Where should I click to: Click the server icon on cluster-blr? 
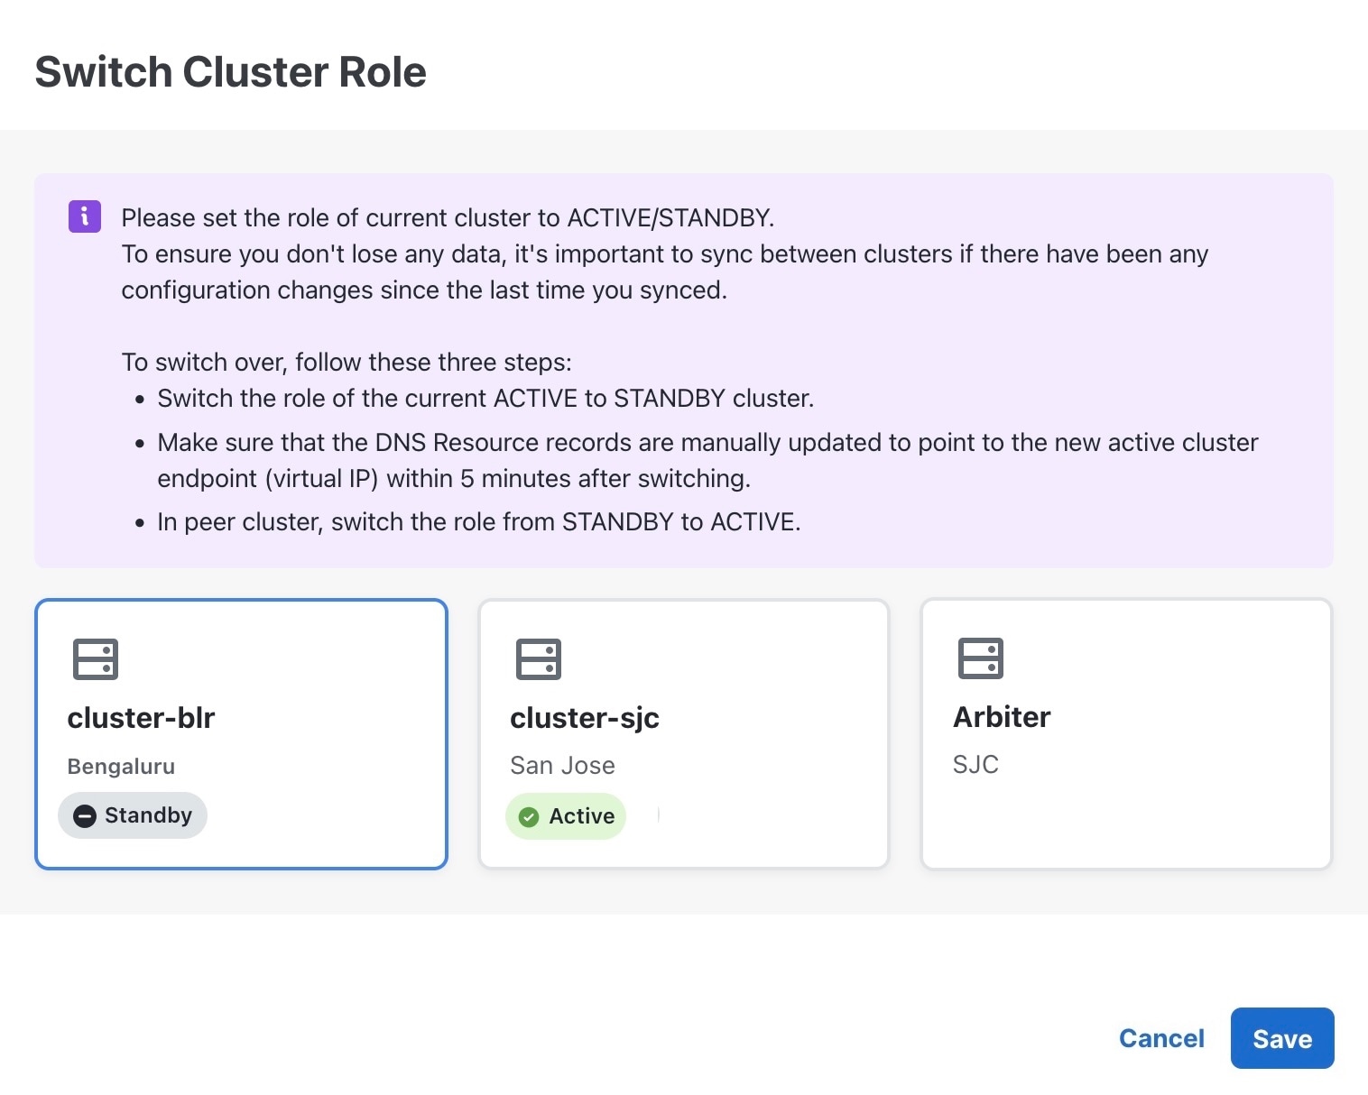coord(96,659)
